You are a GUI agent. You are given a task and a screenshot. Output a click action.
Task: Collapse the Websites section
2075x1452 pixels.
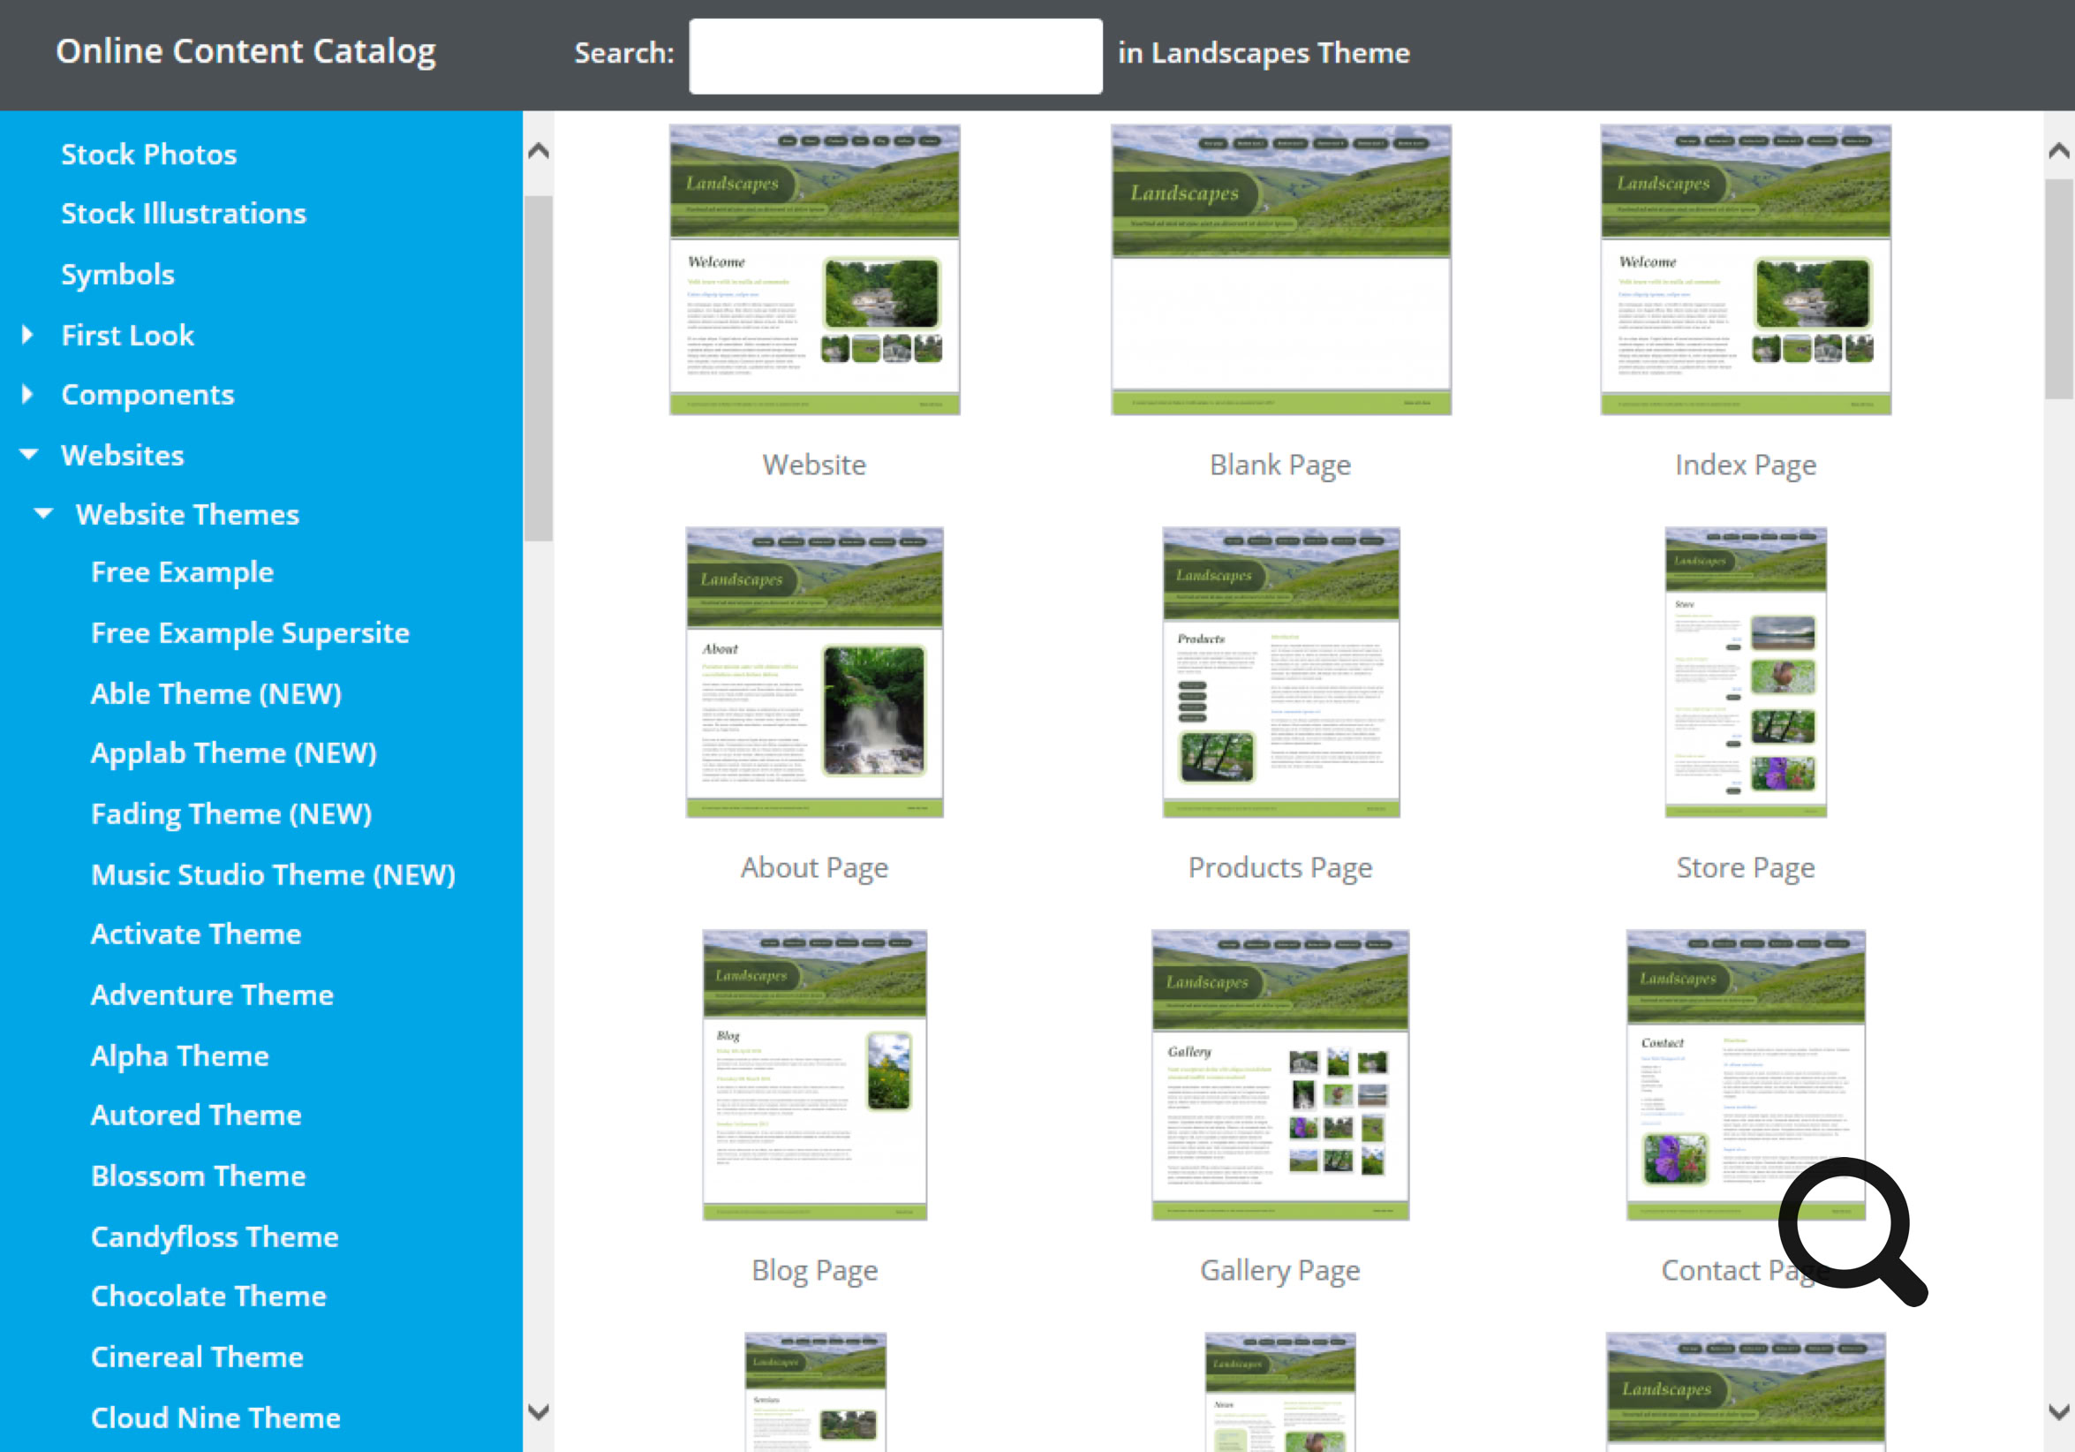click(x=27, y=455)
